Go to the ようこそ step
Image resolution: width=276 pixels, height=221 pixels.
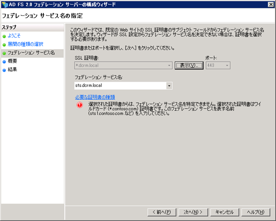(x=14, y=36)
